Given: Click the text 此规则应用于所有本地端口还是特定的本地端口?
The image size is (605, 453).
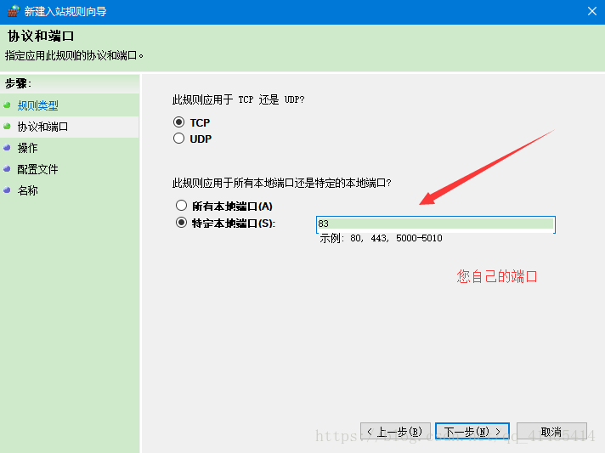Looking at the screenshot, I should point(281,183).
